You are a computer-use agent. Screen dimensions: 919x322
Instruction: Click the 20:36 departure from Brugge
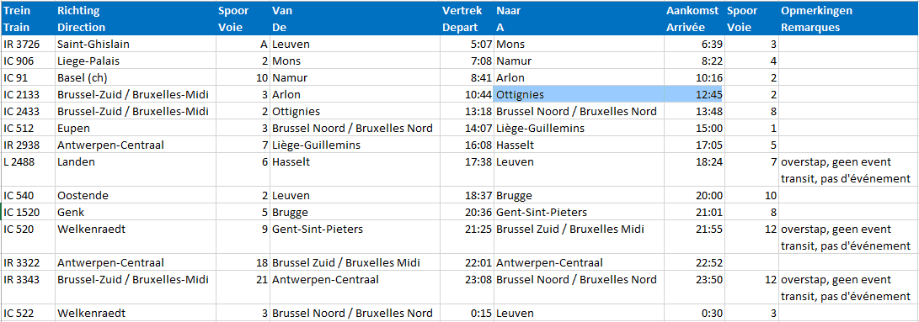(468, 212)
